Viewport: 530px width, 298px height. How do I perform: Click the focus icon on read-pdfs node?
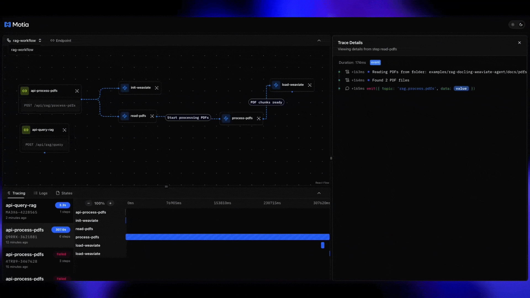(152, 116)
